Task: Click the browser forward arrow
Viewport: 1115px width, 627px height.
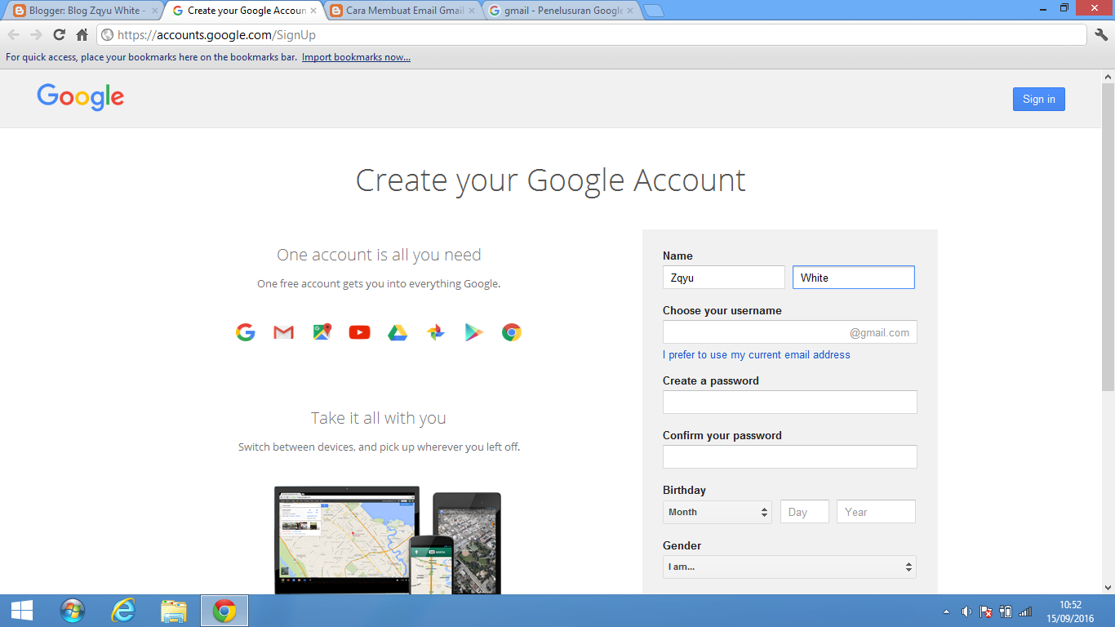Action: pos(36,34)
